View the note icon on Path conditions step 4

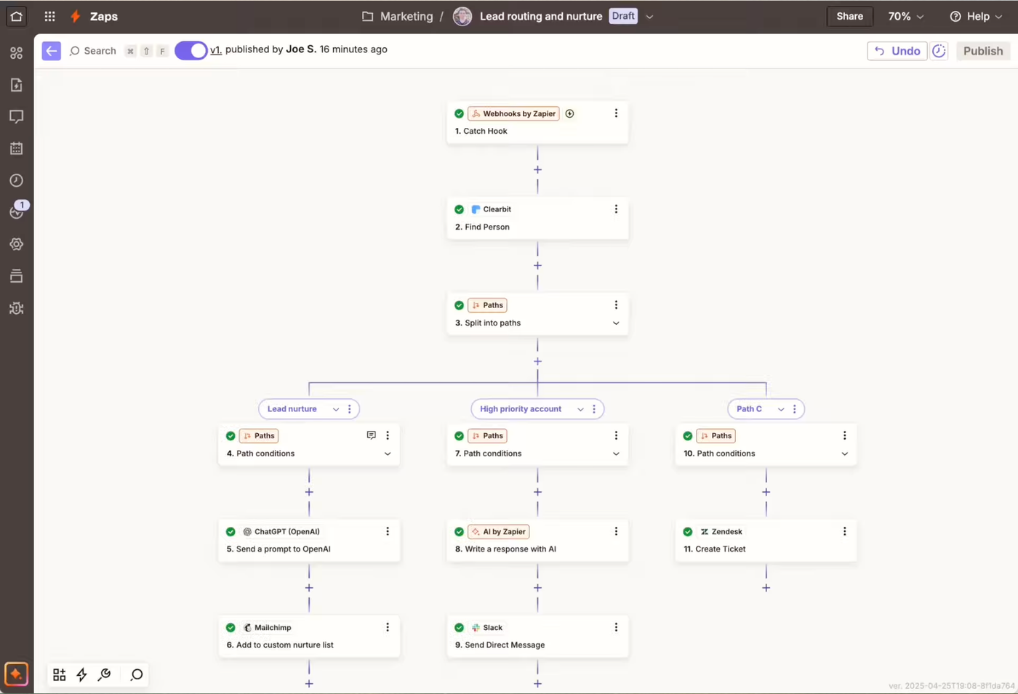tap(371, 435)
